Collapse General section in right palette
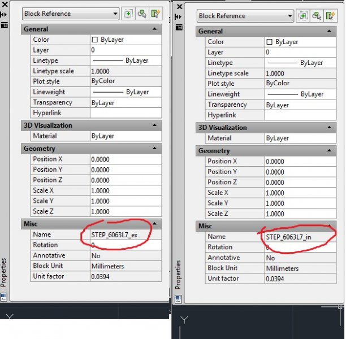 (x=329, y=31)
